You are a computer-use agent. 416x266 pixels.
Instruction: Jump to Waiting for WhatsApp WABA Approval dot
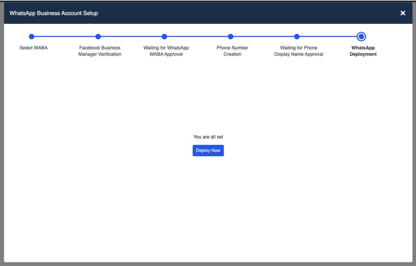164,36
